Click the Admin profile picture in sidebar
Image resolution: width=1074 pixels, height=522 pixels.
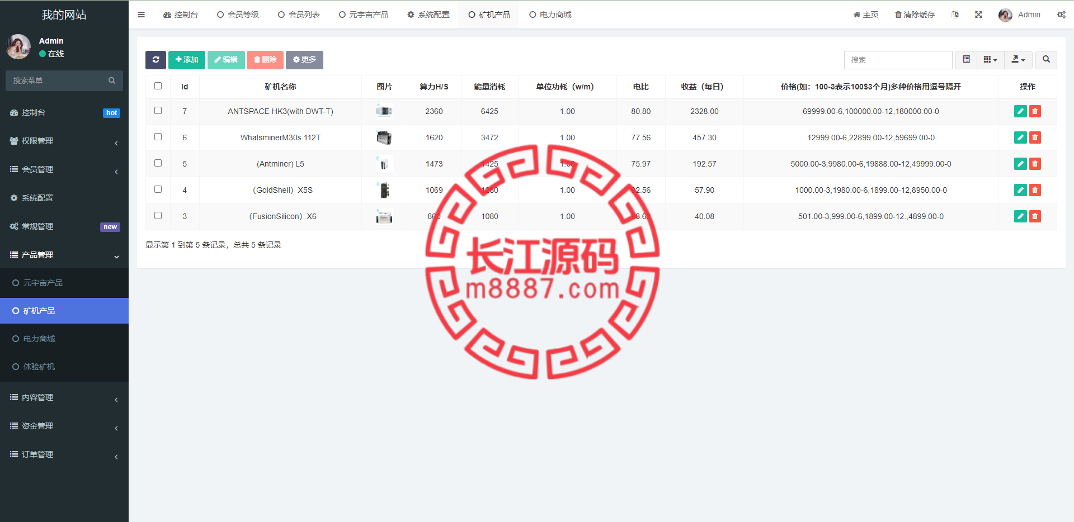click(18, 46)
